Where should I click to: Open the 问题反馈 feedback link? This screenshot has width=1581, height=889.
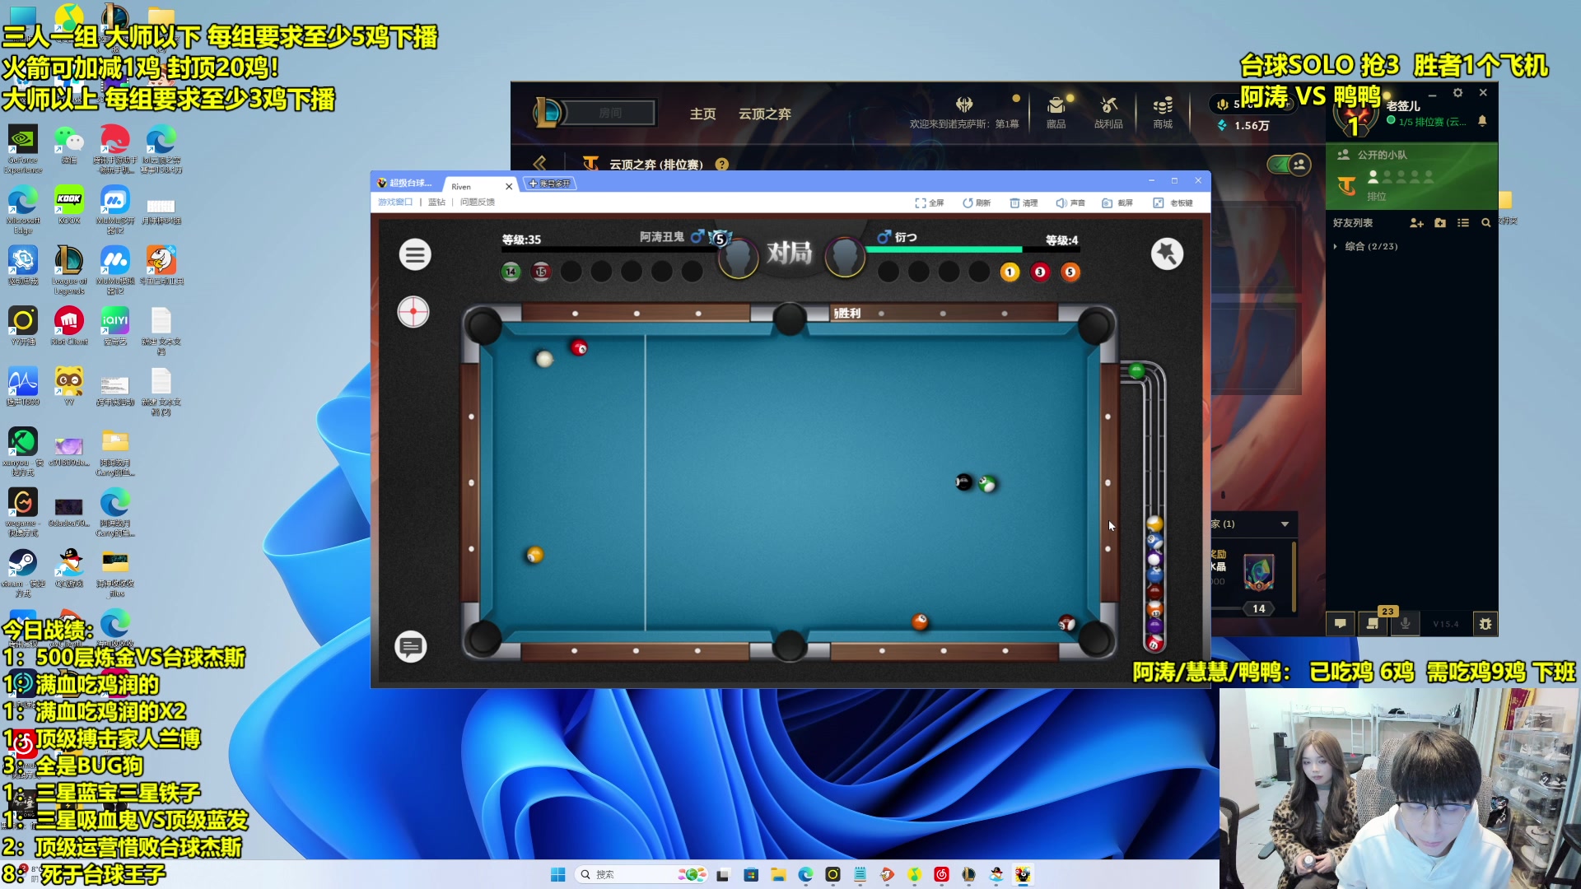[478, 202]
